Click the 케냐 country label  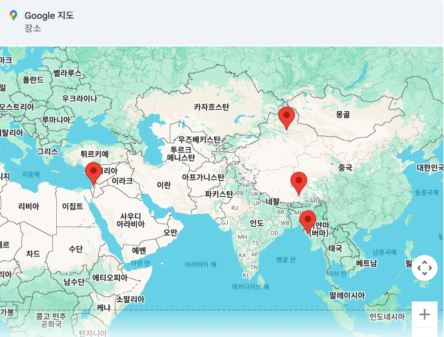tap(103, 308)
